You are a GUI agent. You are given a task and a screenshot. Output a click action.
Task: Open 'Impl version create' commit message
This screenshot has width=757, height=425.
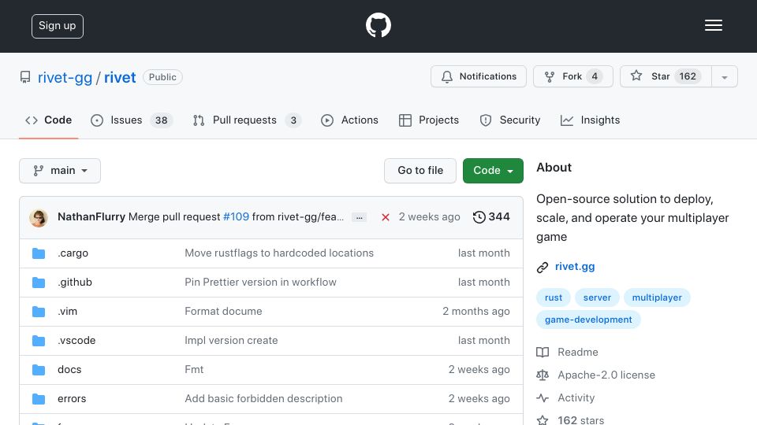point(231,341)
